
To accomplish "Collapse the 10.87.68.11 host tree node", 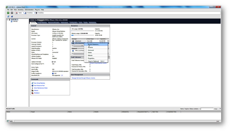I will [7, 20].
